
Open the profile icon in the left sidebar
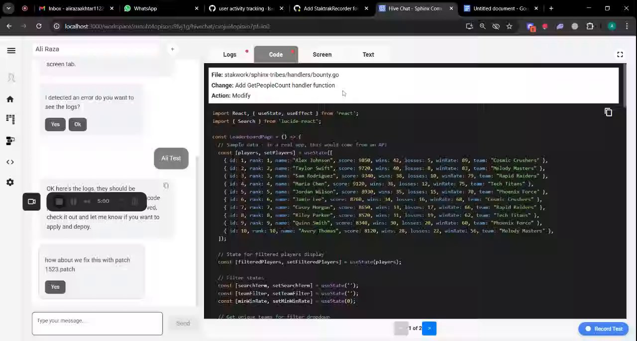[x=11, y=78]
